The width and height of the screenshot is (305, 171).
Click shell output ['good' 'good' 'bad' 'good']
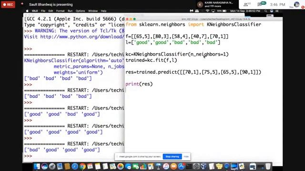(62, 114)
